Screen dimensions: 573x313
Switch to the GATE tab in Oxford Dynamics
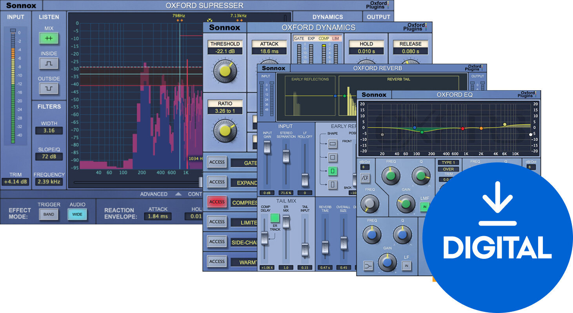300,38
